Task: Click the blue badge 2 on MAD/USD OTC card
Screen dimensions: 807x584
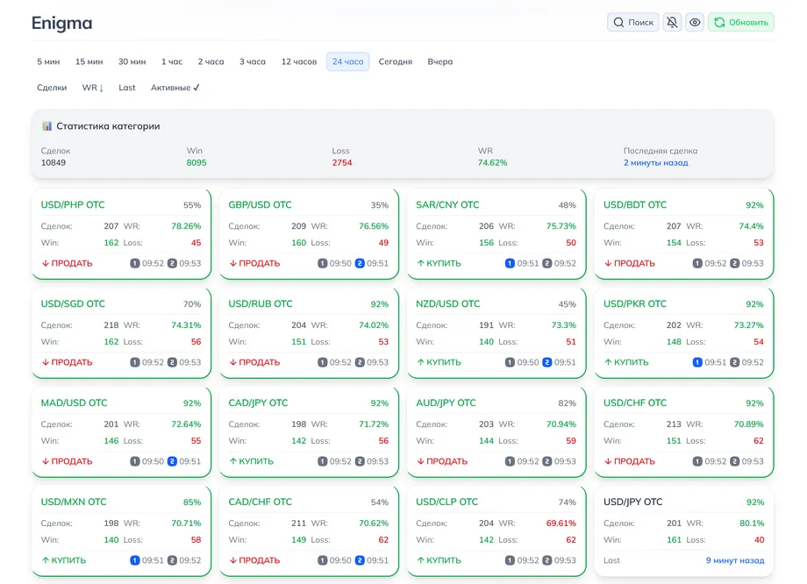Action: 172,461
